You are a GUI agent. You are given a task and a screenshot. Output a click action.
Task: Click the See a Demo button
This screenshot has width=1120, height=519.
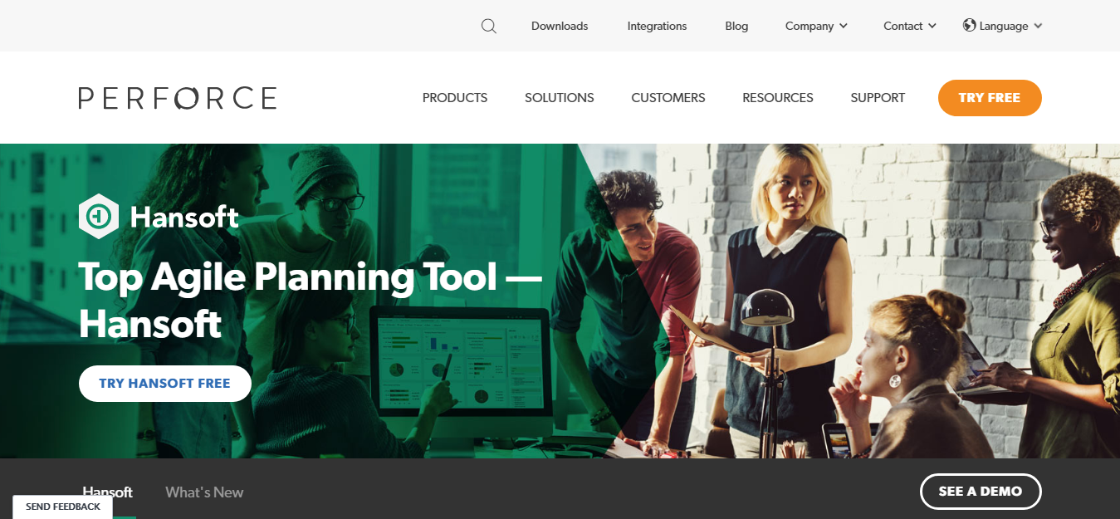coord(981,492)
